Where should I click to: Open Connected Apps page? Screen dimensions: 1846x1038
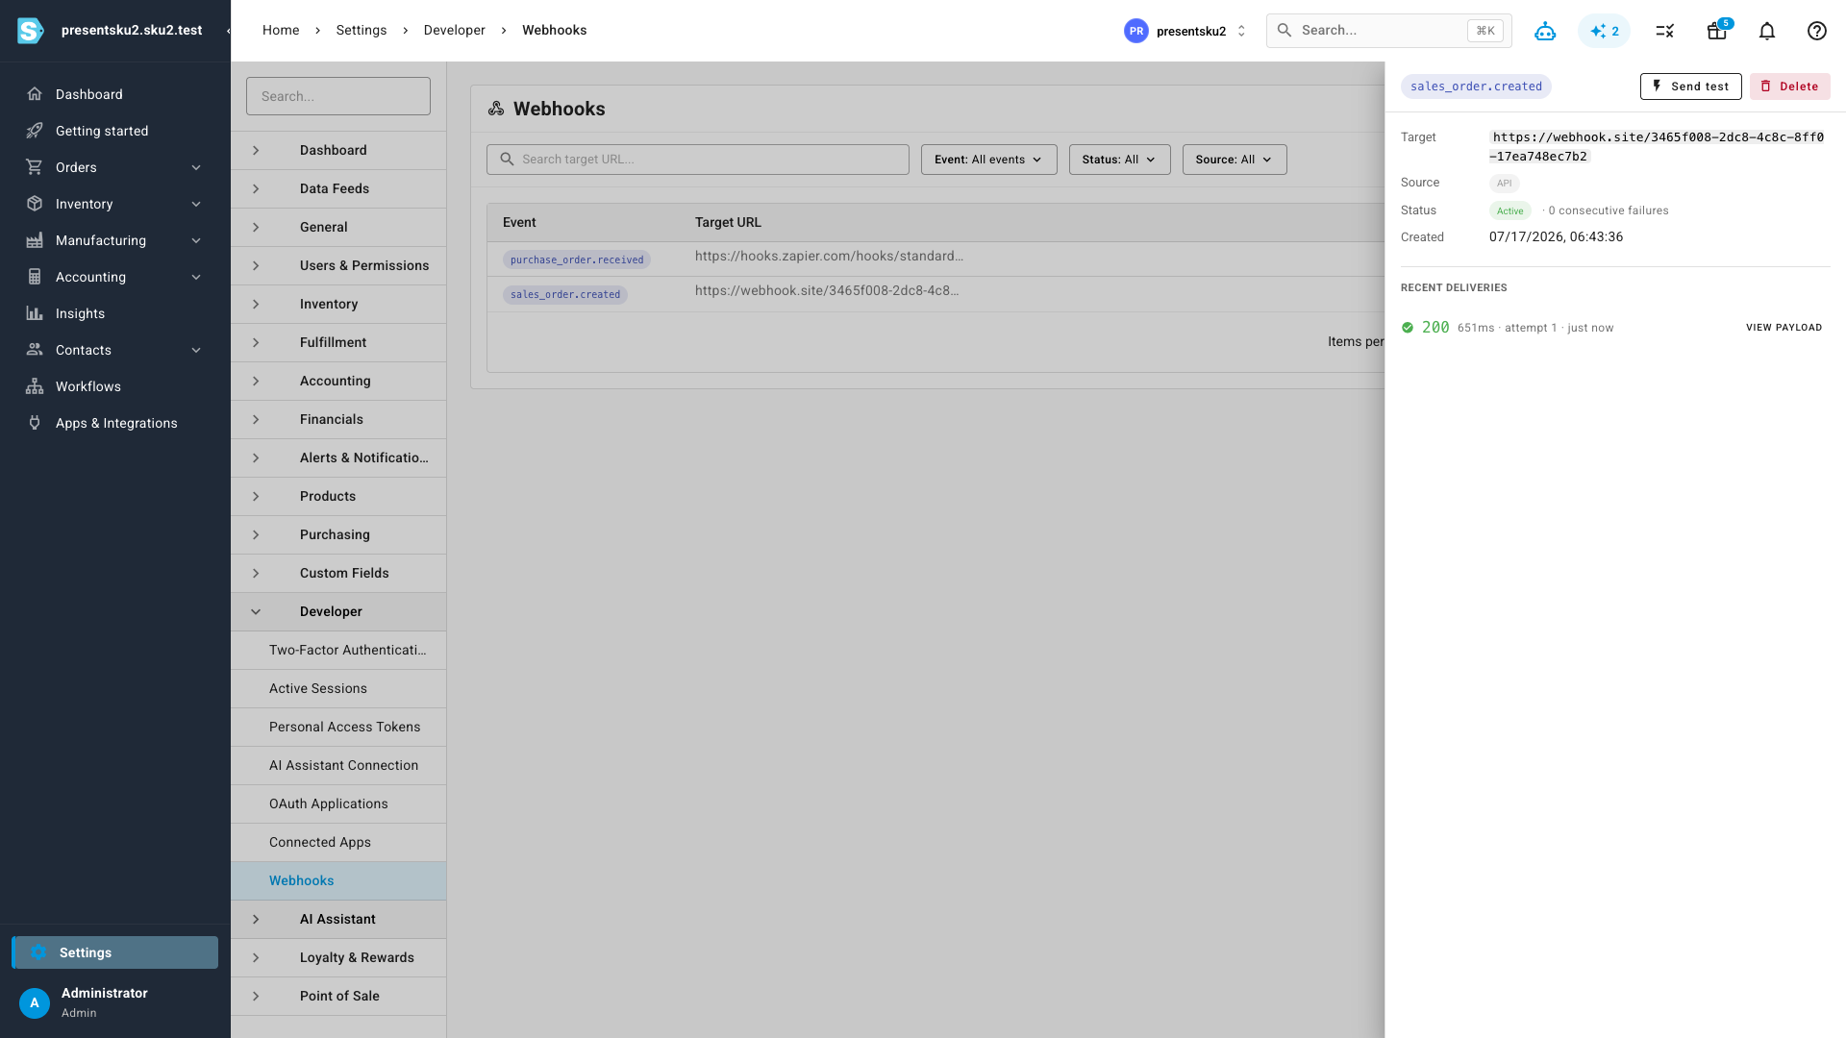tap(338, 842)
